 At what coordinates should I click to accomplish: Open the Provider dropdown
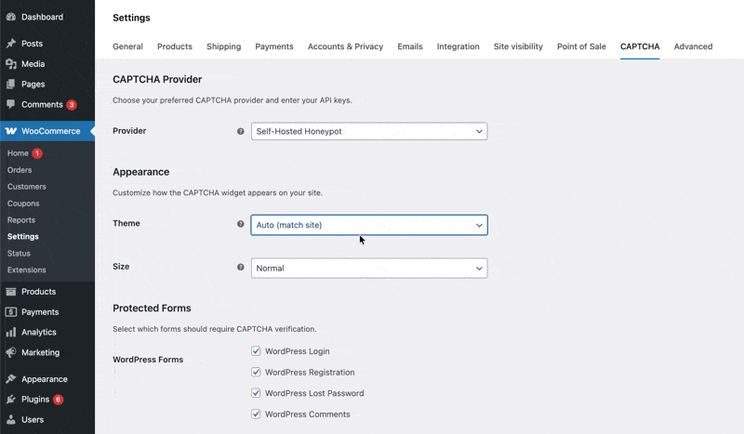click(x=369, y=132)
